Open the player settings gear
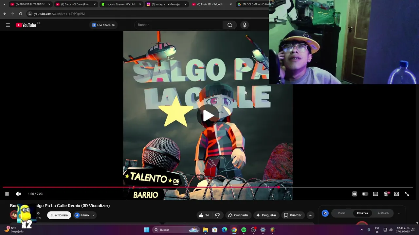Image resolution: width=419 pixels, height=235 pixels. click(386, 194)
